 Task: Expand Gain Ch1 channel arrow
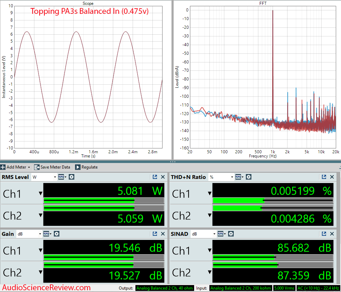(x=40, y=250)
